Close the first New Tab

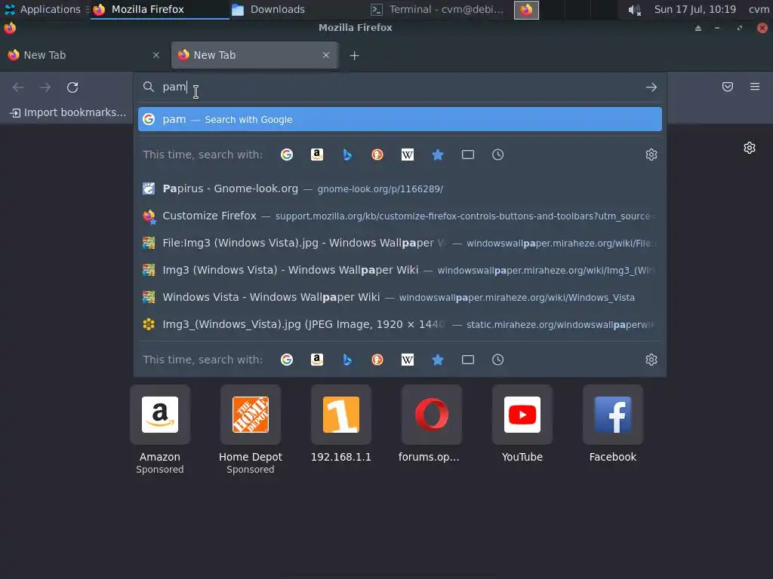click(x=156, y=55)
